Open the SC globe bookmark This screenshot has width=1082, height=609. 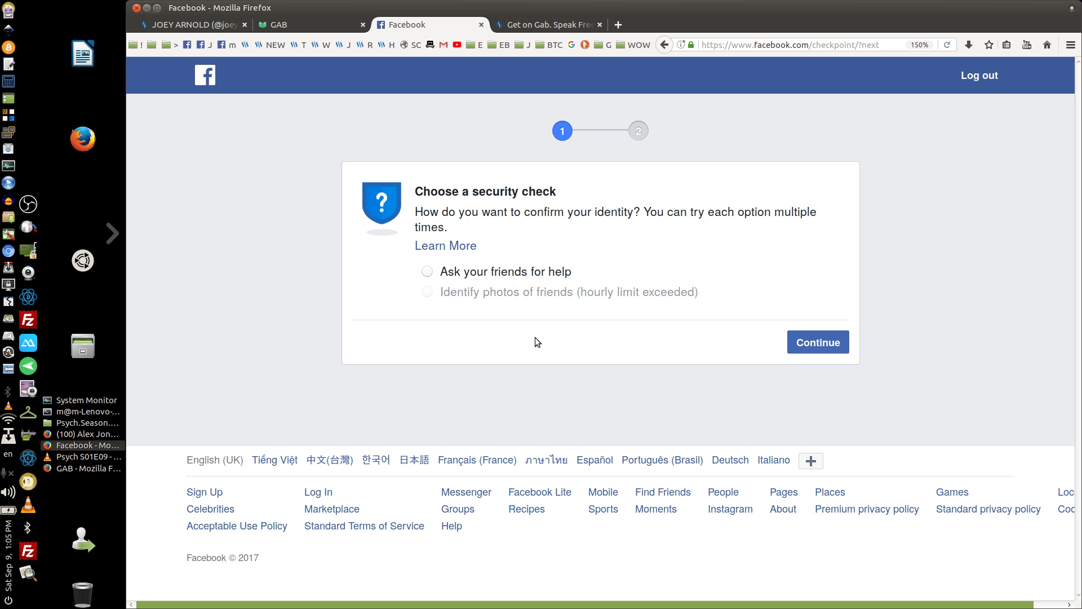410,45
